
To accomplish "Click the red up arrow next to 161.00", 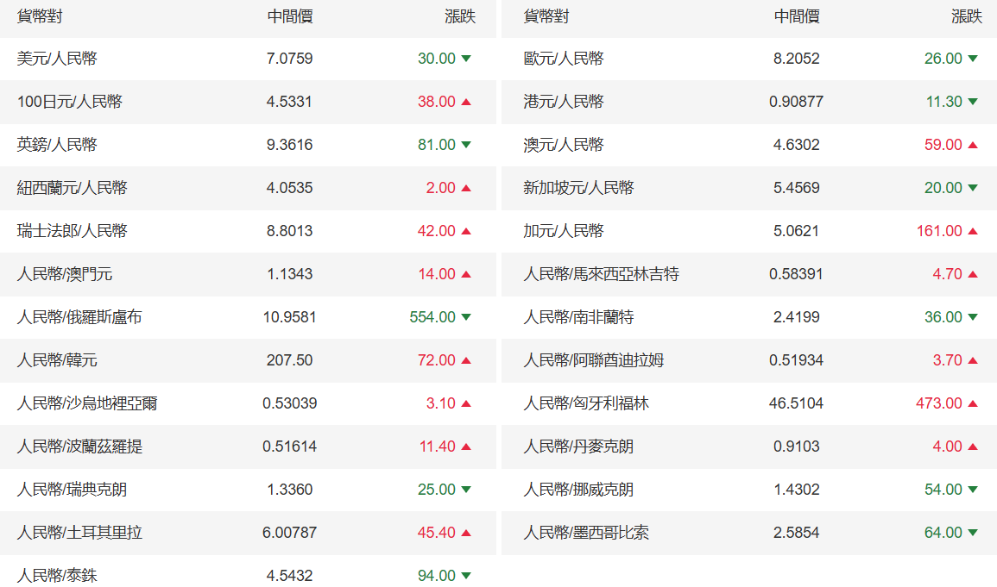I will pos(973,231).
